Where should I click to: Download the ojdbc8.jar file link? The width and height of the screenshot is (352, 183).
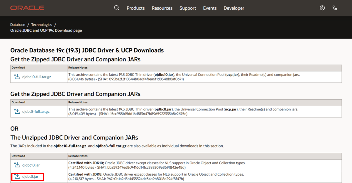pyautogui.click(x=30, y=177)
